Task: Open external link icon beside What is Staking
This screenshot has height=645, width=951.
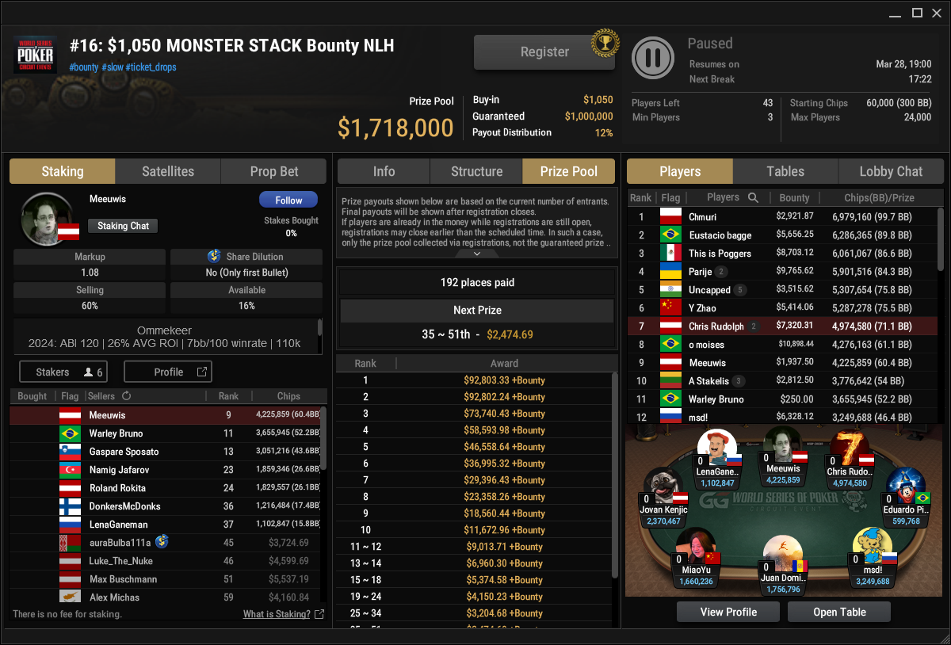Action: pos(319,614)
